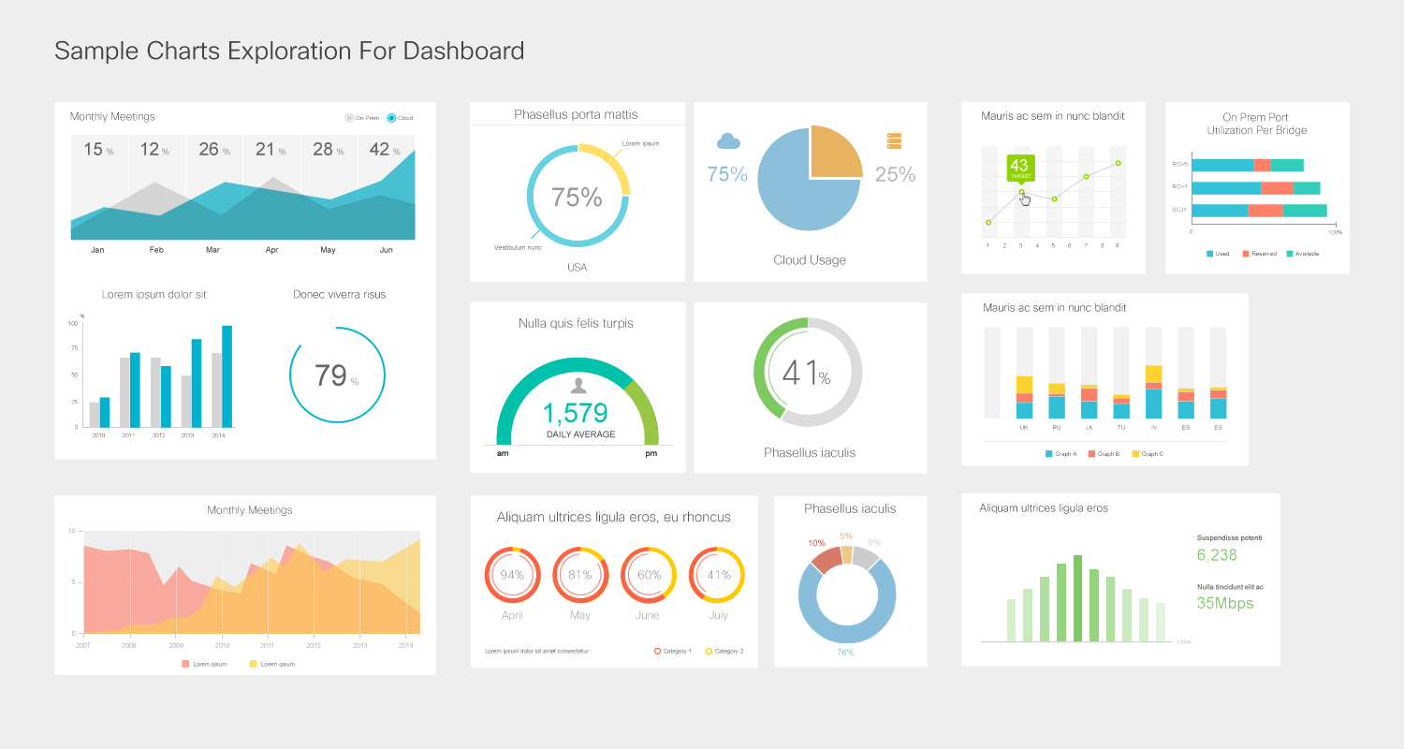Click the Reserved legend color swatch
The width and height of the screenshot is (1404, 749).
1246,254
